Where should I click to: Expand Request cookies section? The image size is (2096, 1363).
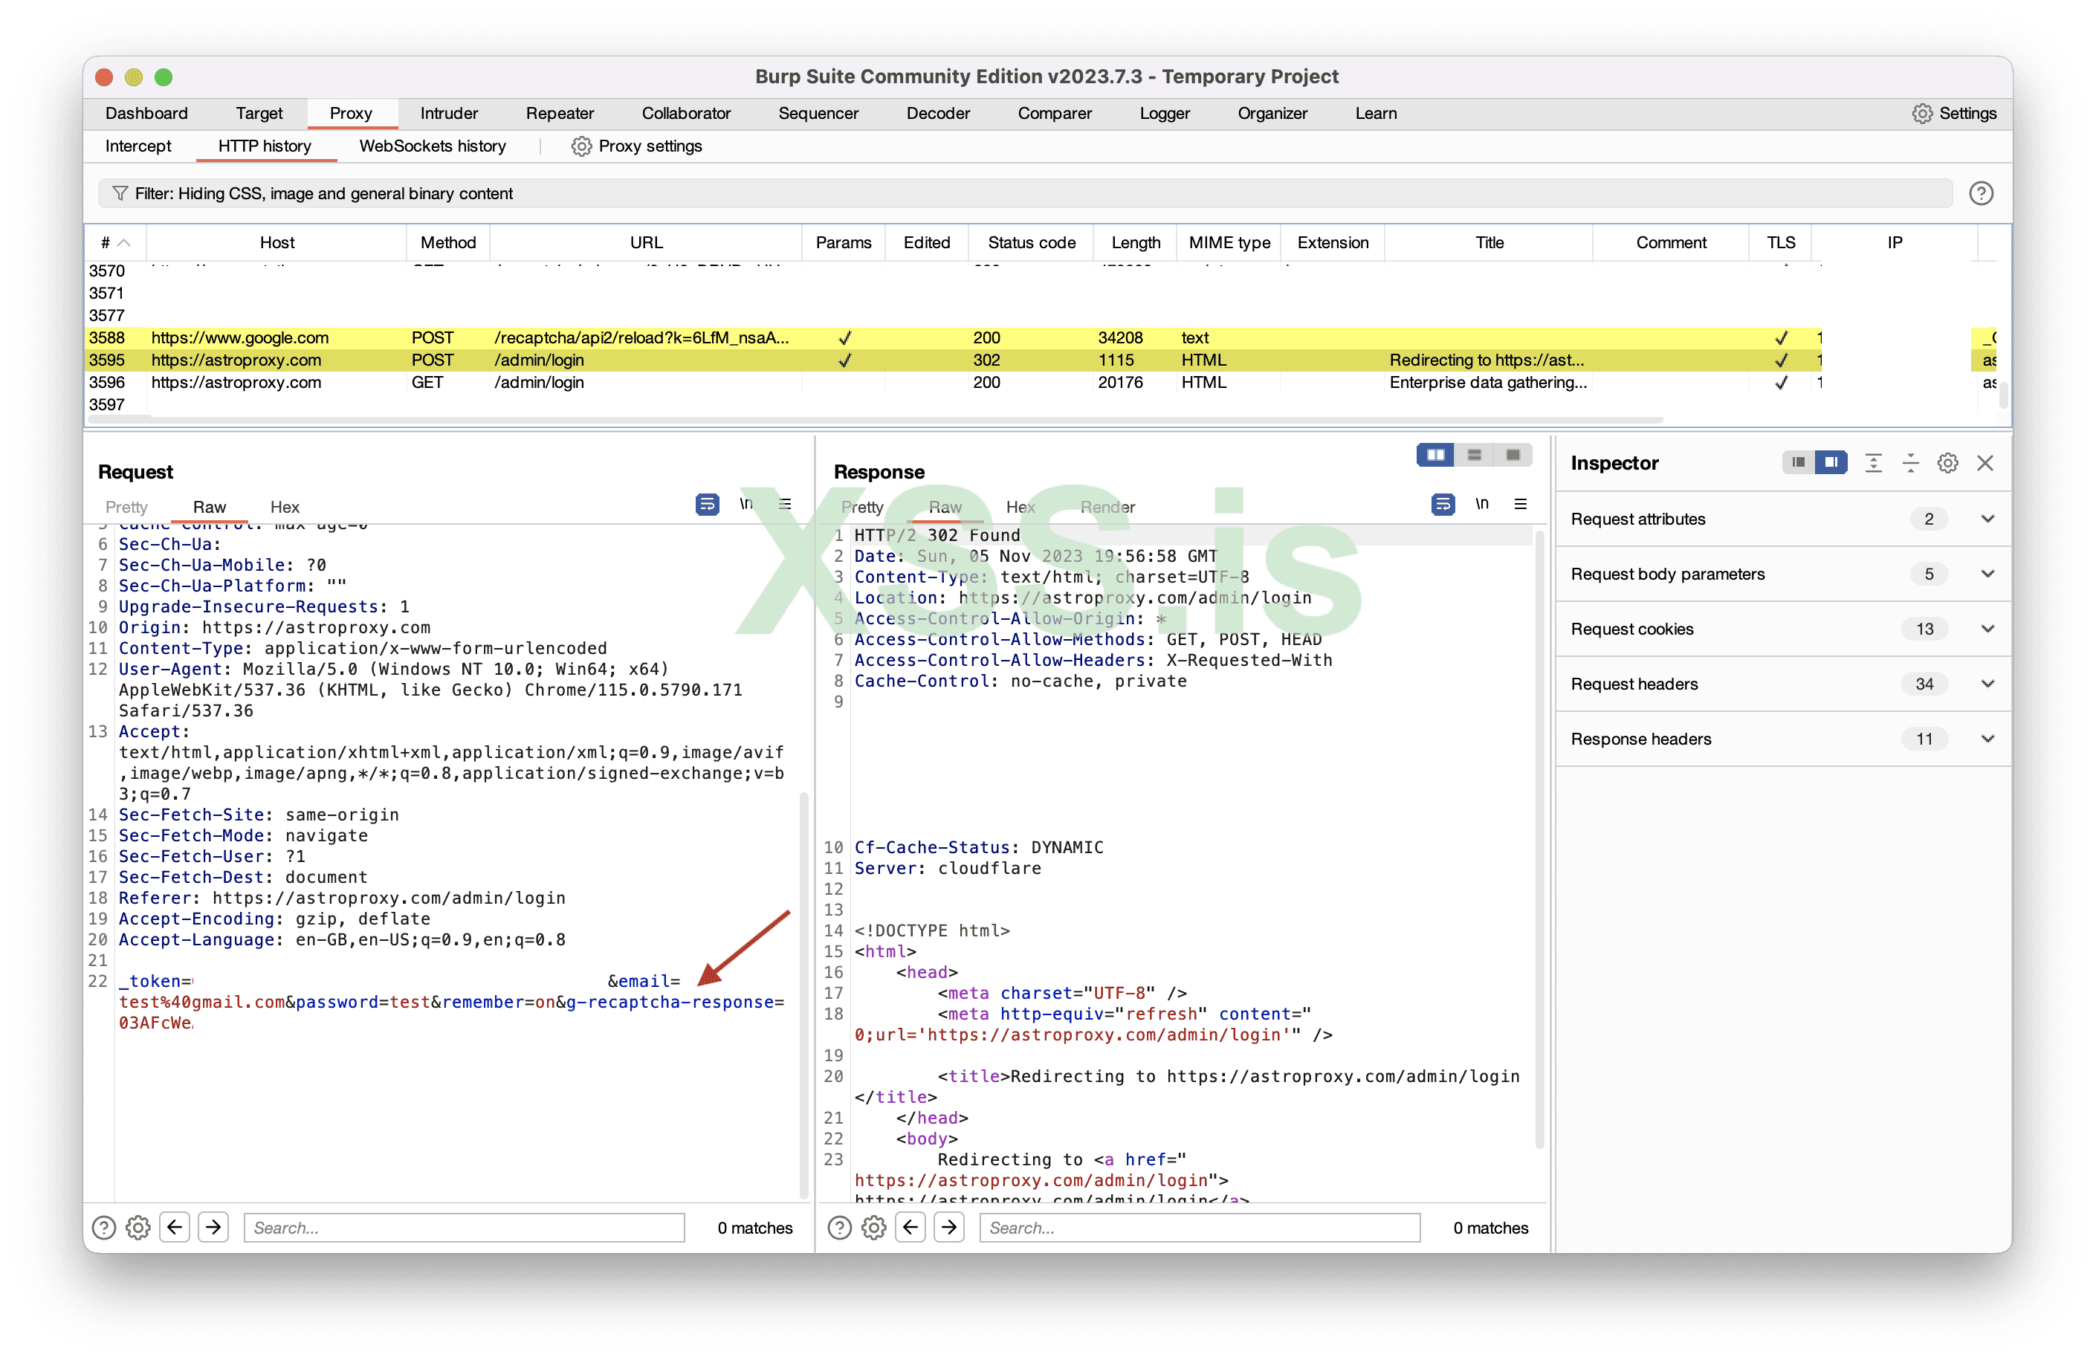(x=1987, y=629)
